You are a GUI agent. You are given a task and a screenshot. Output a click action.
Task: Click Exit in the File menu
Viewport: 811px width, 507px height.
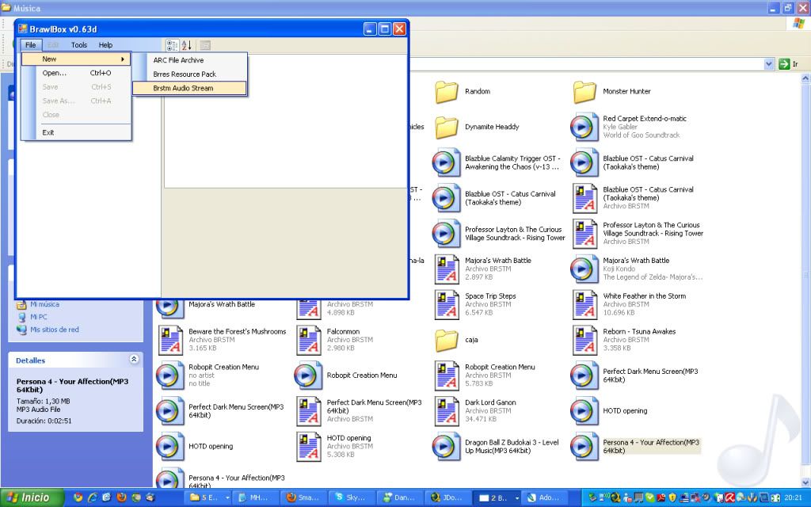48,132
